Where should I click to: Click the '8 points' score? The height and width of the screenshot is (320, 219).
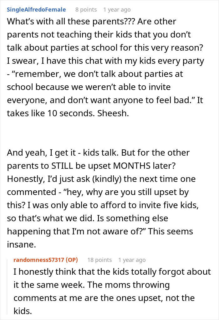[x=86, y=10]
